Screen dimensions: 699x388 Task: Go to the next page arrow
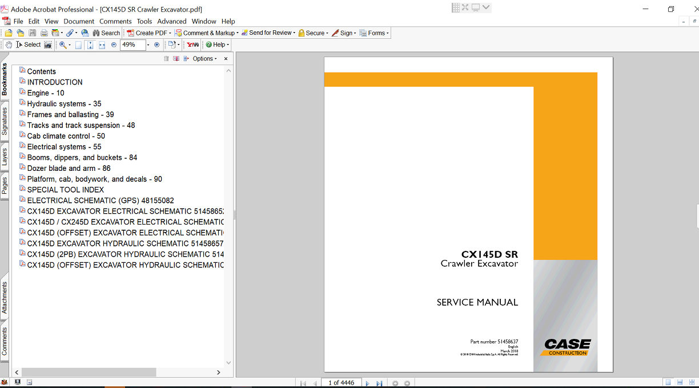367,383
